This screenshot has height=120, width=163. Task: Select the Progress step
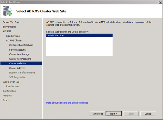pos(7,96)
